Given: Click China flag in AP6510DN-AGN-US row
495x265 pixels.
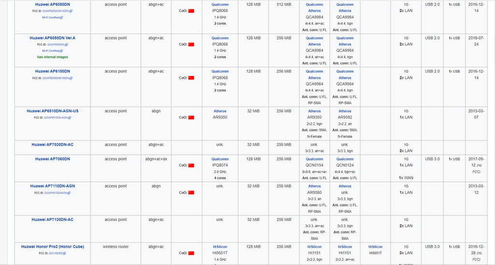Looking at the screenshot, I should (x=191, y=118).
